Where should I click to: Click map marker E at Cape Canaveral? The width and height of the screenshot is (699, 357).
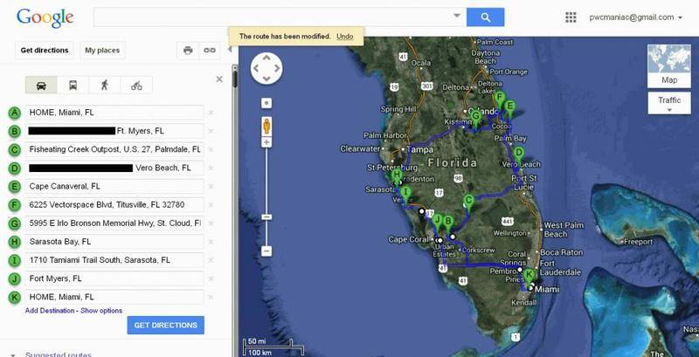click(x=510, y=109)
